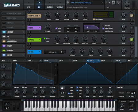The width and height of the screenshot is (138, 112).
Task: Toggle the Delay effect in the FX list
Action: [4, 46]
